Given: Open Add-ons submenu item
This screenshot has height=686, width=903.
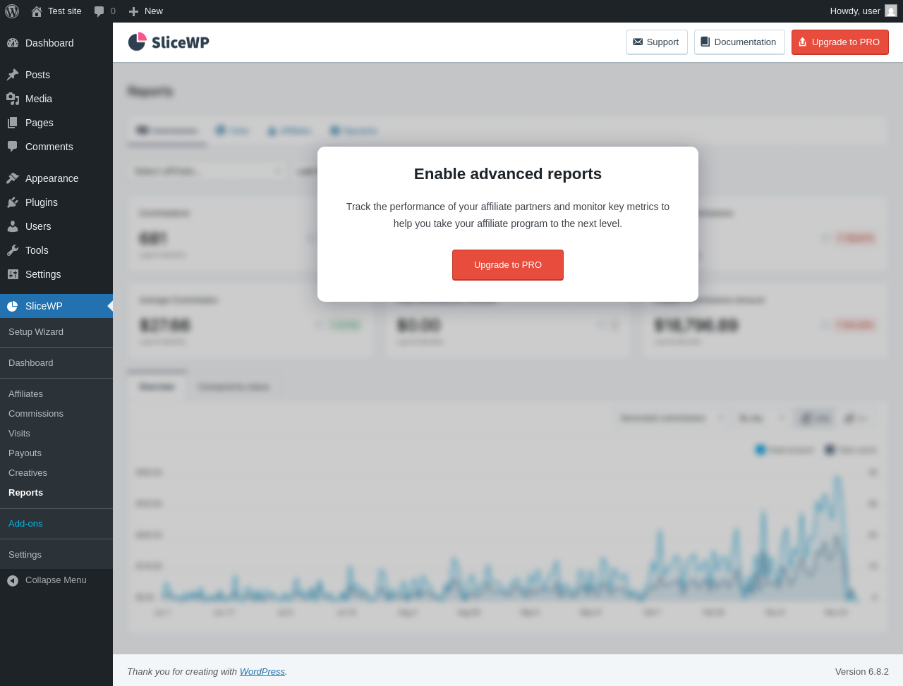Looking at the screenshot, I should point(56,524).
